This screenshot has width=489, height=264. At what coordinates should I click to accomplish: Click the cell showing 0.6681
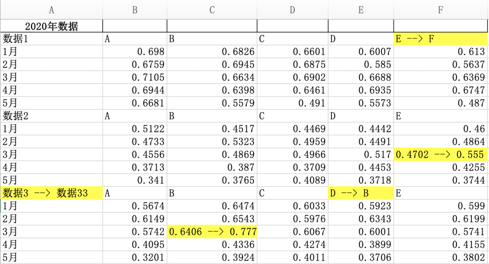pos(135,103)
